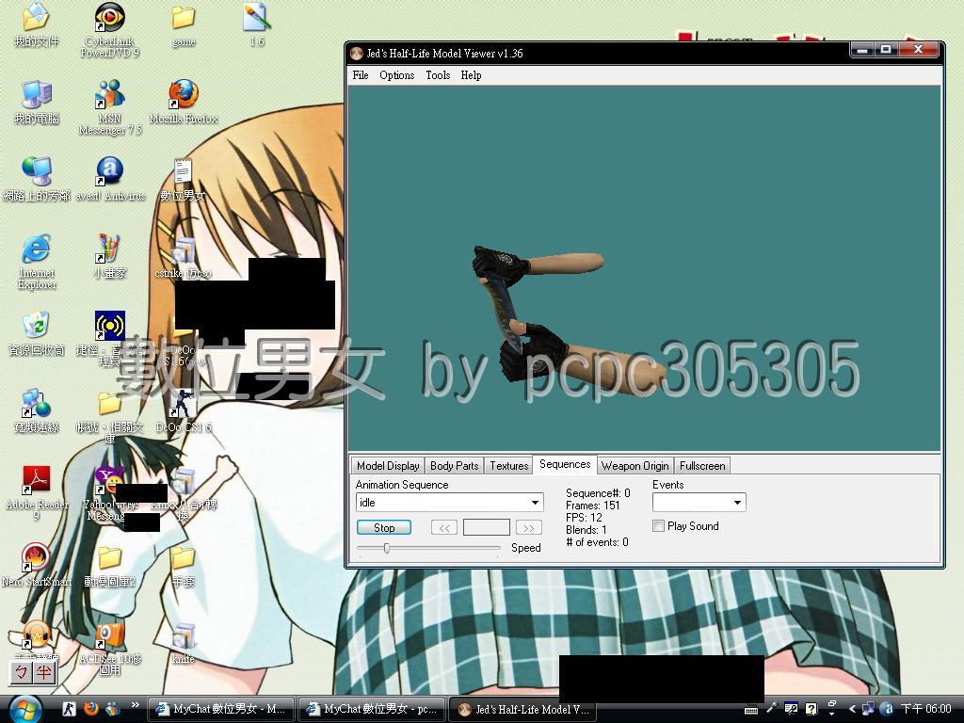Maximize the Model Viewer window
Image resolution: width=964 pixels, height=723 pixels.
(885, 50)
